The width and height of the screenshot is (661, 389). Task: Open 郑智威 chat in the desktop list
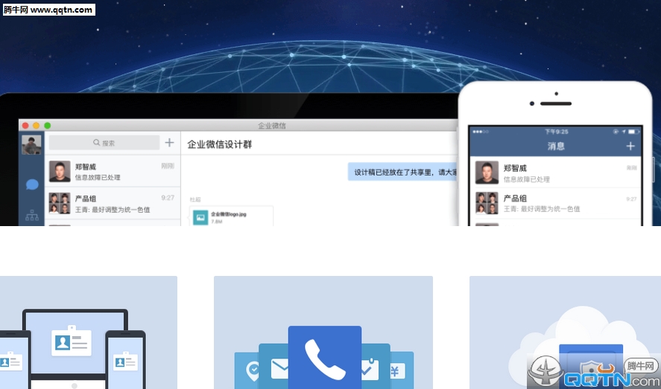pyautogui.click(x=113, y=172)
